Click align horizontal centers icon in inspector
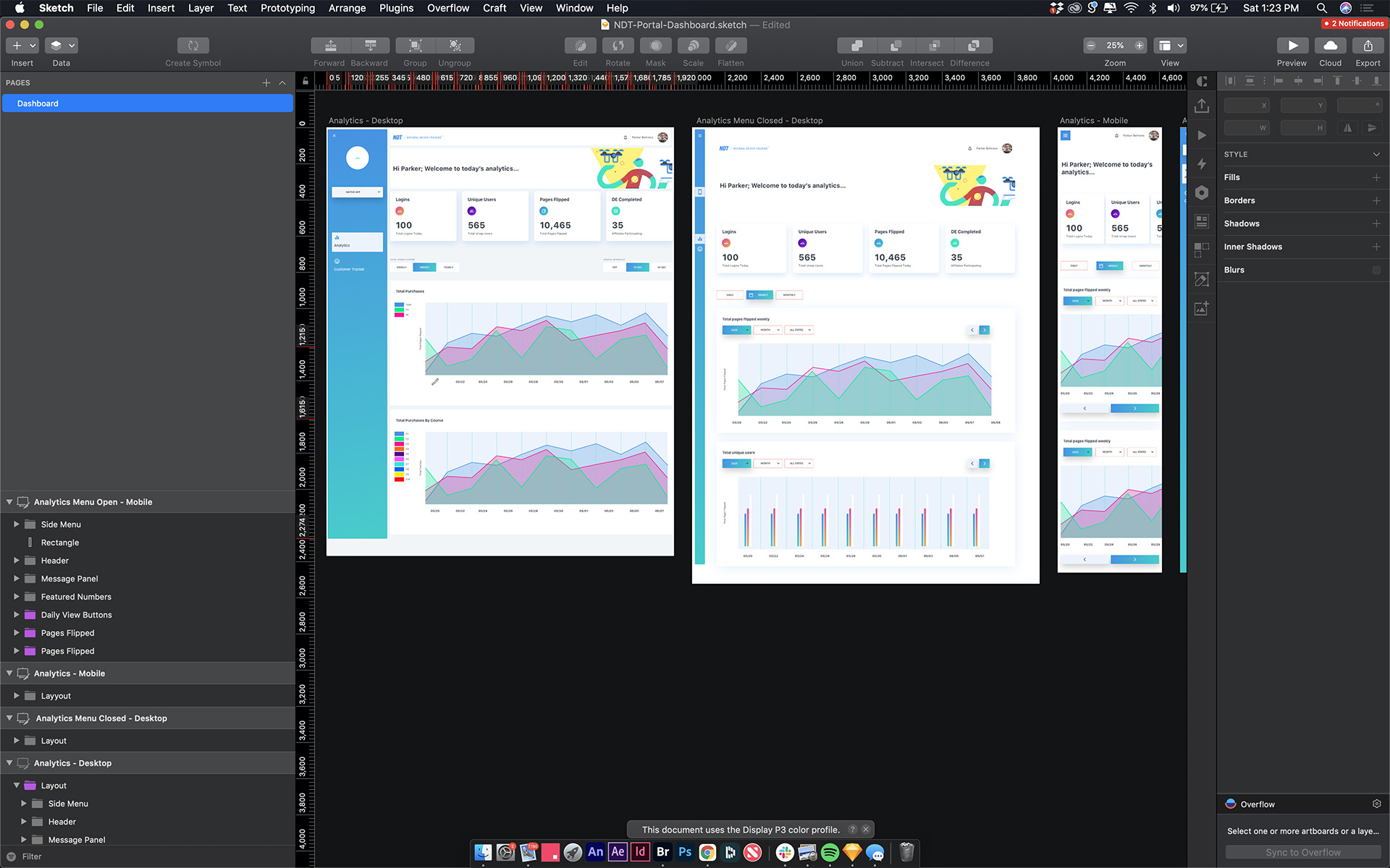1390x868 pixels. pyautogui.click(x=1299, y=81)
